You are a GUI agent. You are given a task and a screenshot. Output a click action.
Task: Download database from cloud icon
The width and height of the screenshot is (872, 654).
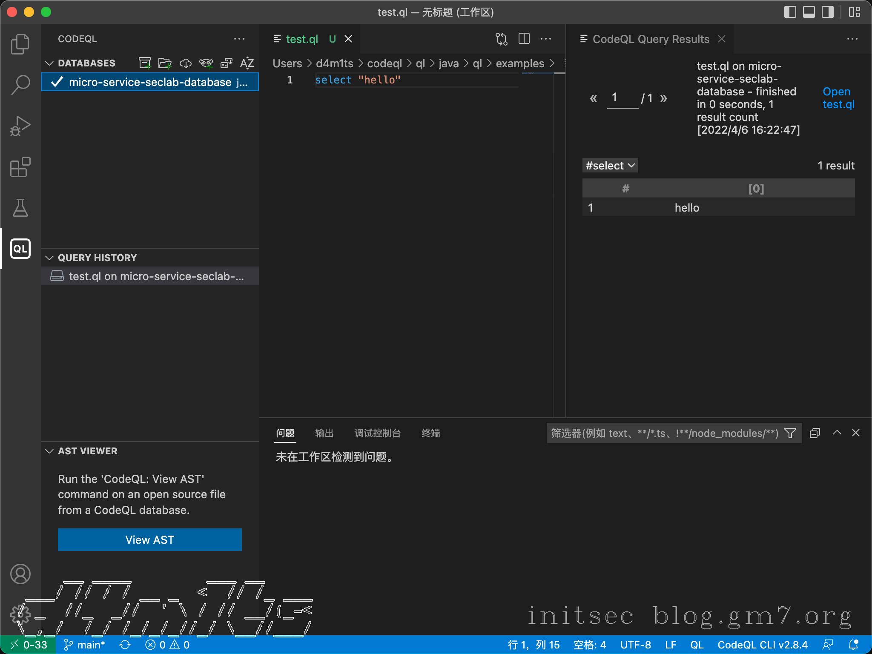point(185,63)
